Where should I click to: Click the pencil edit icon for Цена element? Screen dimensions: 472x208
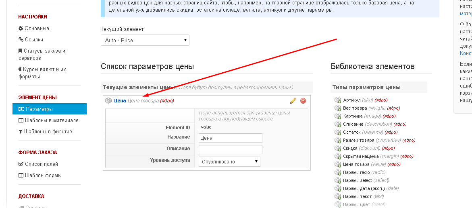coord(293,101)
